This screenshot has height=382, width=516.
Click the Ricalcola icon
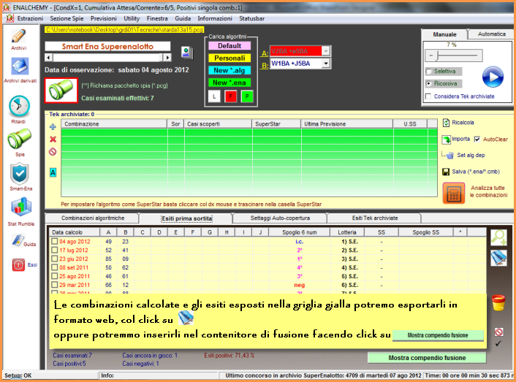tap(446, 123)
